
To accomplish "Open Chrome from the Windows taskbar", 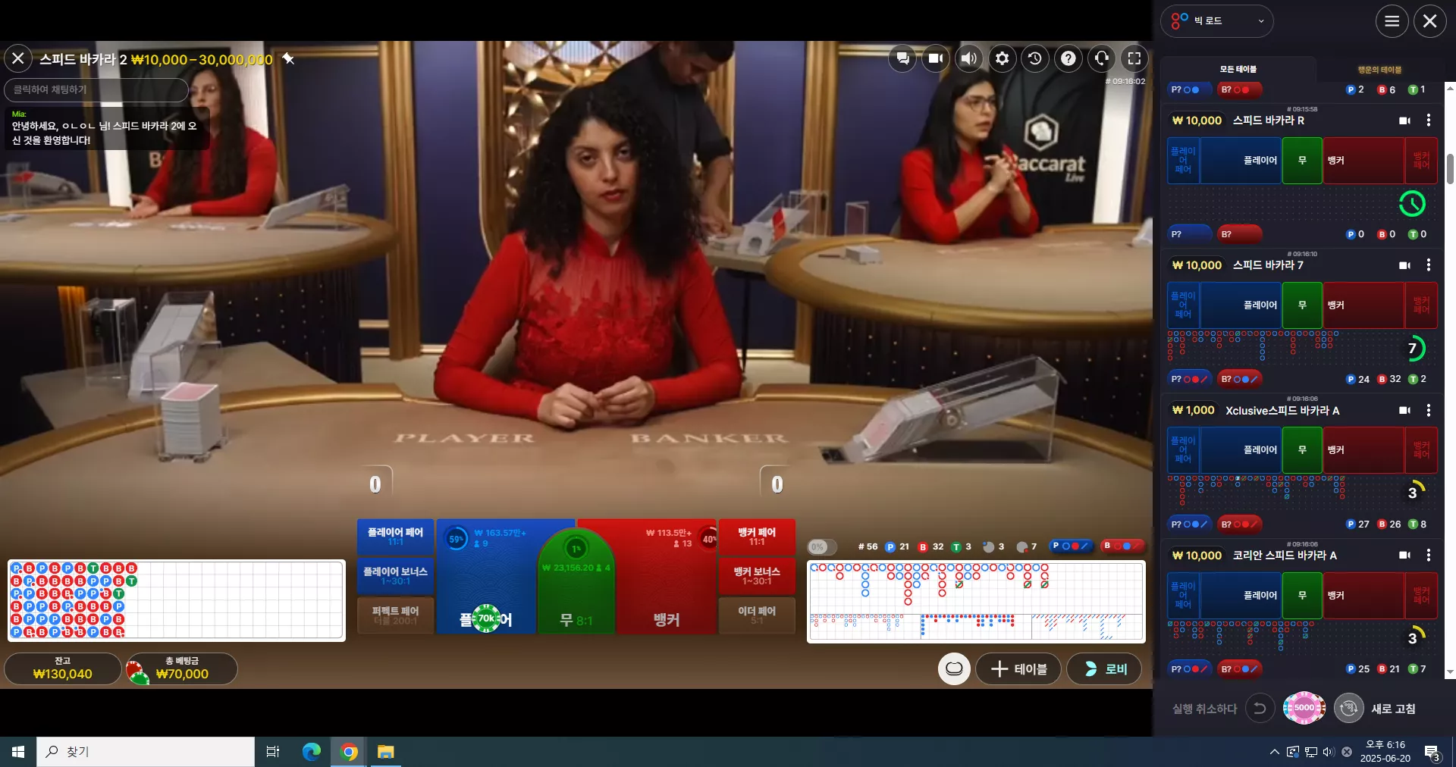I will click(349, 752).
